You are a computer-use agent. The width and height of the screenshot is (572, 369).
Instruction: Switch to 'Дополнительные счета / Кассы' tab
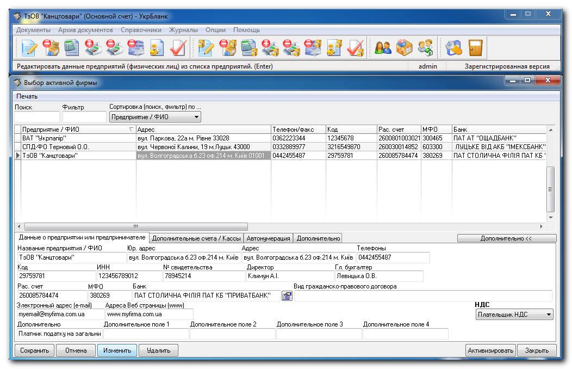(x=196, y=238)
